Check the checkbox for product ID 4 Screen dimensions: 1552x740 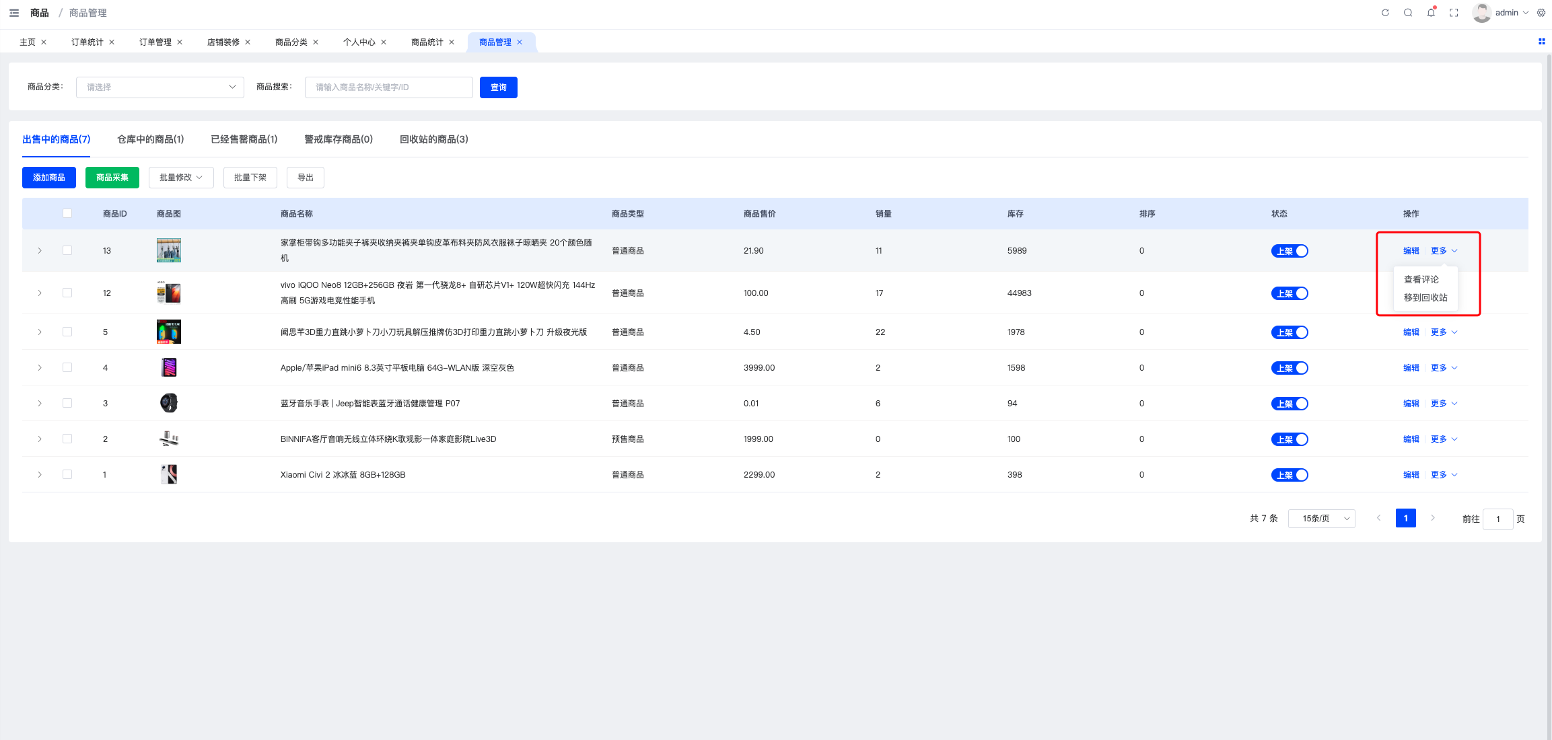pyautogui.click(x=67, y=367)
